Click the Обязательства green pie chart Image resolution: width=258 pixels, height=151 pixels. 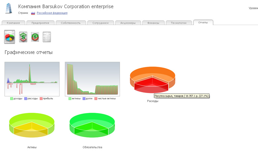92,125
